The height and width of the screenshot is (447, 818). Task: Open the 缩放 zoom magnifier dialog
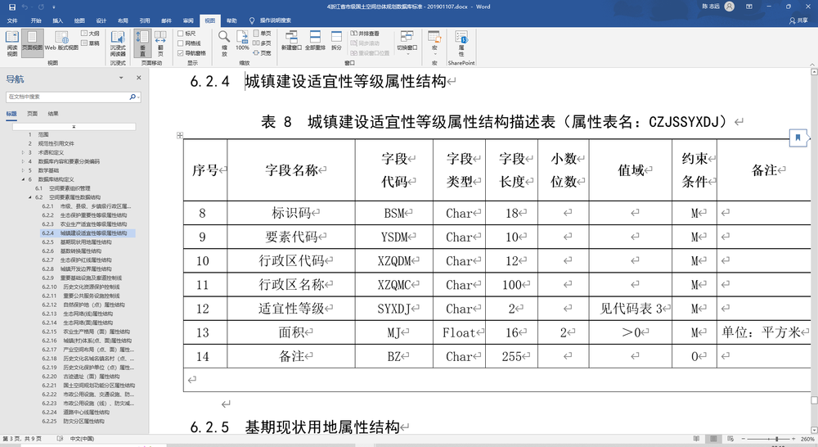[224, 43]
